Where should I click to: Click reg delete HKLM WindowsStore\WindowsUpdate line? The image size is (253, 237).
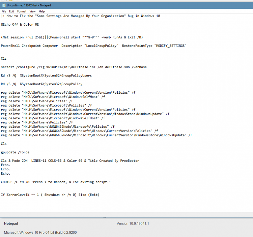click(x=85, y=114)
